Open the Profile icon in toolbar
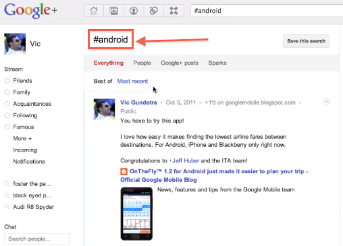The height and width of the screenshot is (246, 343). [134, 11]
